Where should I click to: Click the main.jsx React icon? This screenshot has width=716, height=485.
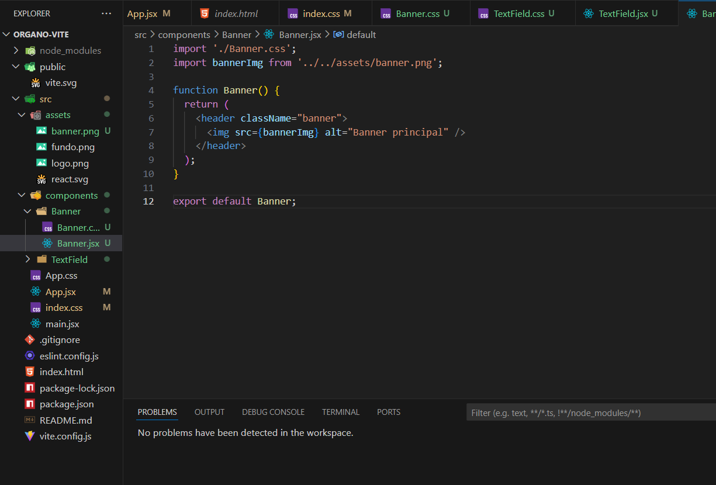(36, 324)
